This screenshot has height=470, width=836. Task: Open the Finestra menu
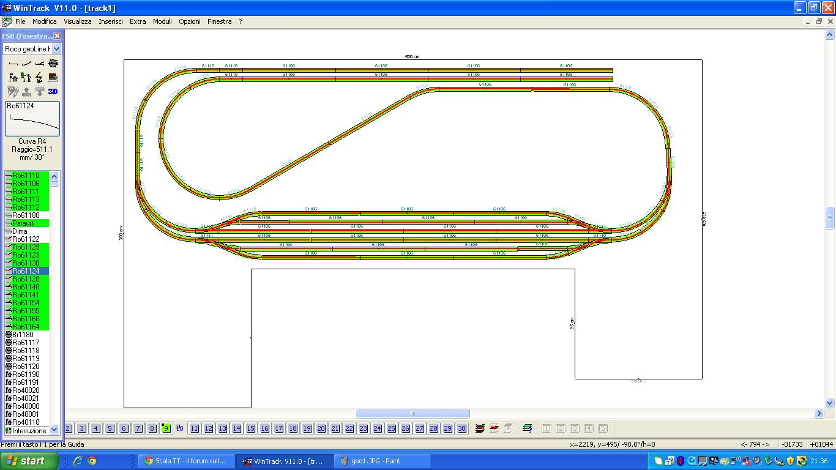coord(219,21)
